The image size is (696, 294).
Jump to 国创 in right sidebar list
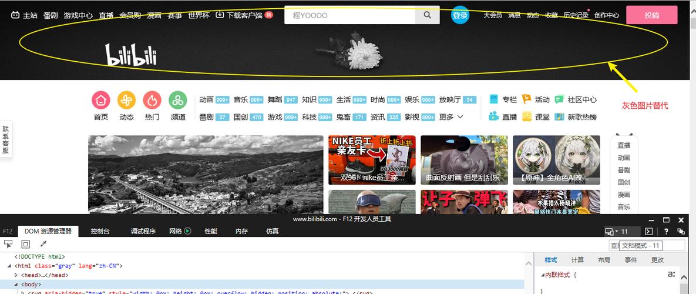(624, 182)
